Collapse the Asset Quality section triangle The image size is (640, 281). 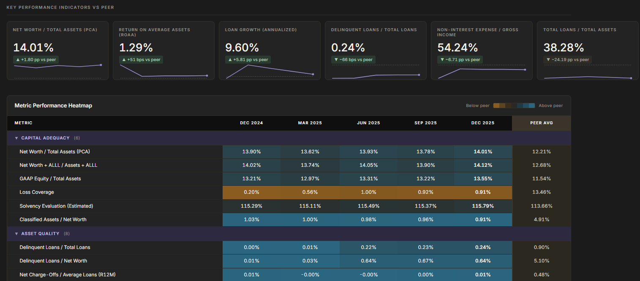(x=16, y=234)
